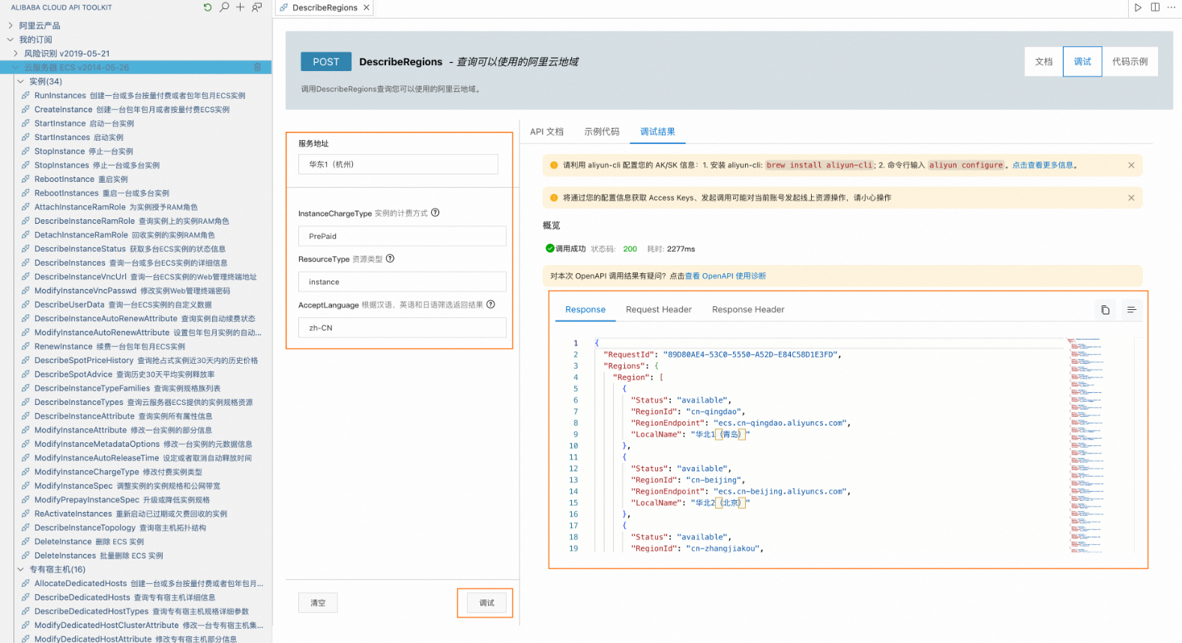Image resolution: width=1182 pixels, height=643 pixels.
Task: Collapse the 我的订阅 tree node
Action: (x=10, y=40)
